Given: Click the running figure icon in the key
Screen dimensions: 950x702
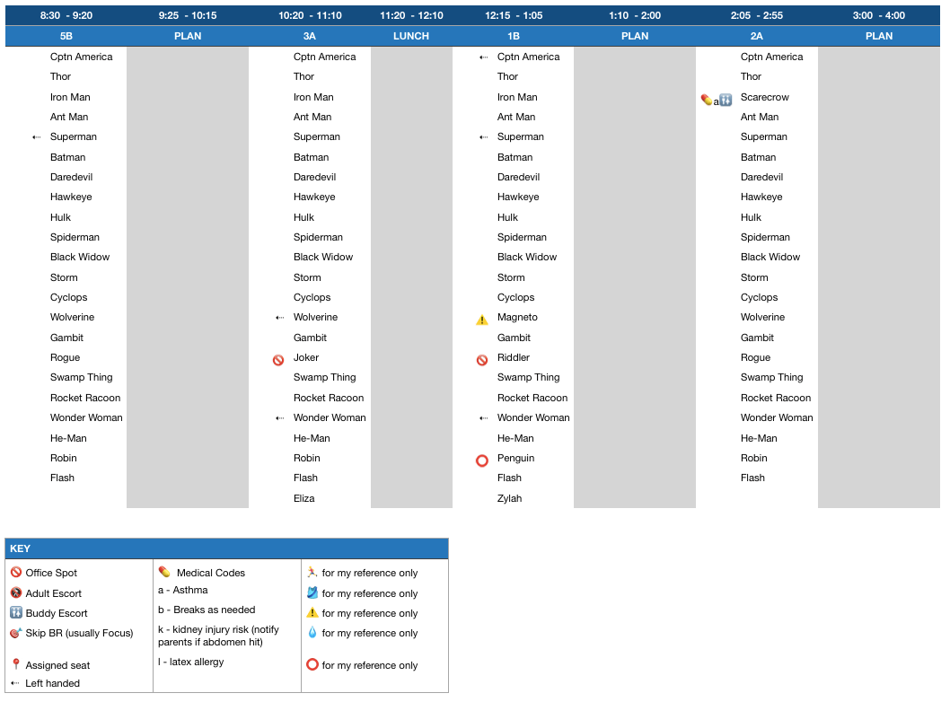Looking at the screenshot, I should (x=312, y=572).
